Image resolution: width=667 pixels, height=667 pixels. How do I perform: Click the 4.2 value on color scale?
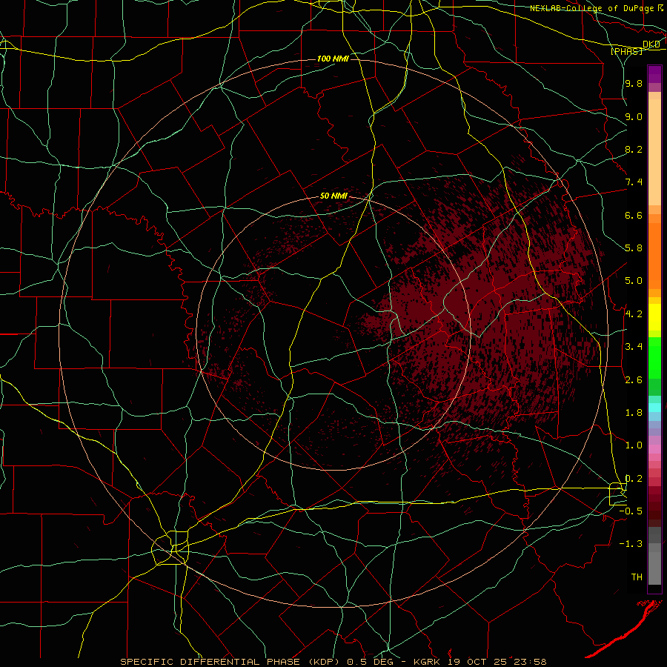click(x=634, y=314)
